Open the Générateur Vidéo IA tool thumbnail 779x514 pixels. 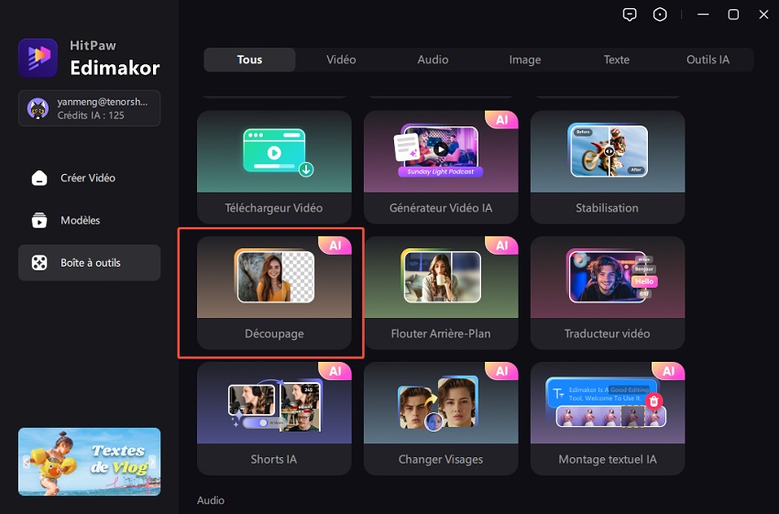[441, 151]
